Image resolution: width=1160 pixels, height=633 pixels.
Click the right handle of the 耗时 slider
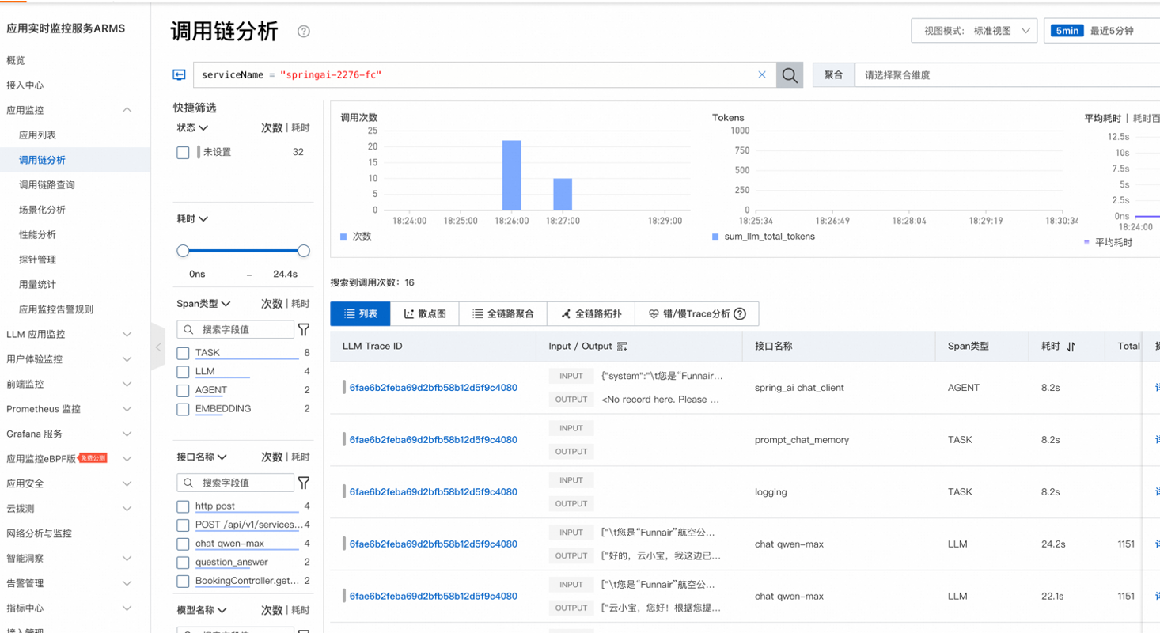pyautogui.click(x=303, y=251)
